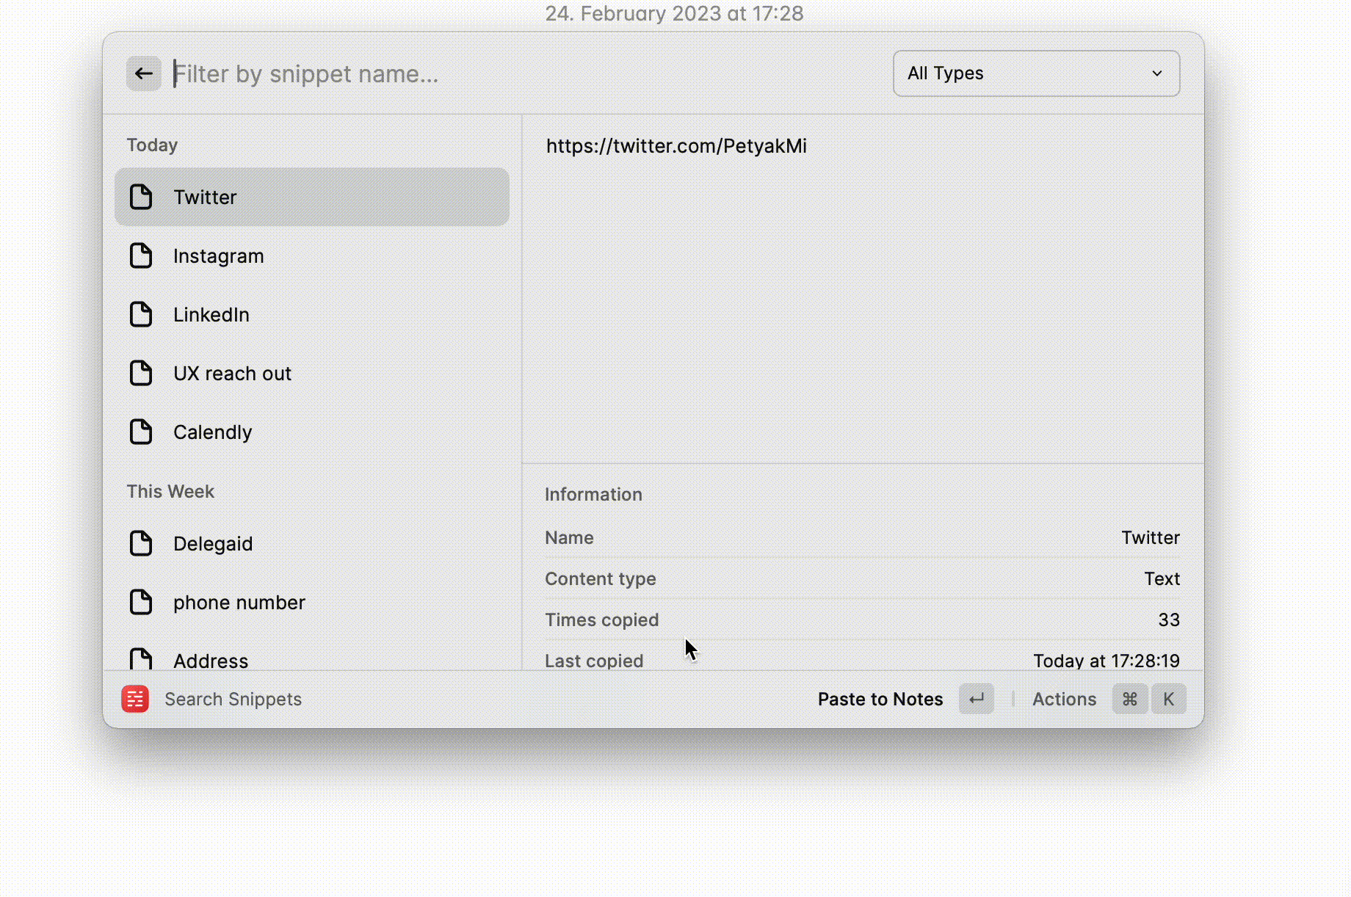
Task: Open the All Types dropdown
Action: point(1035,73)
